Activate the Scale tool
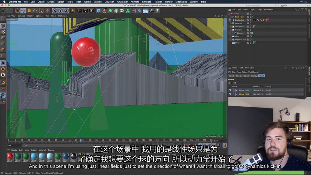The width and height of the screenshot is (311, 175). [x=29, y=11]
